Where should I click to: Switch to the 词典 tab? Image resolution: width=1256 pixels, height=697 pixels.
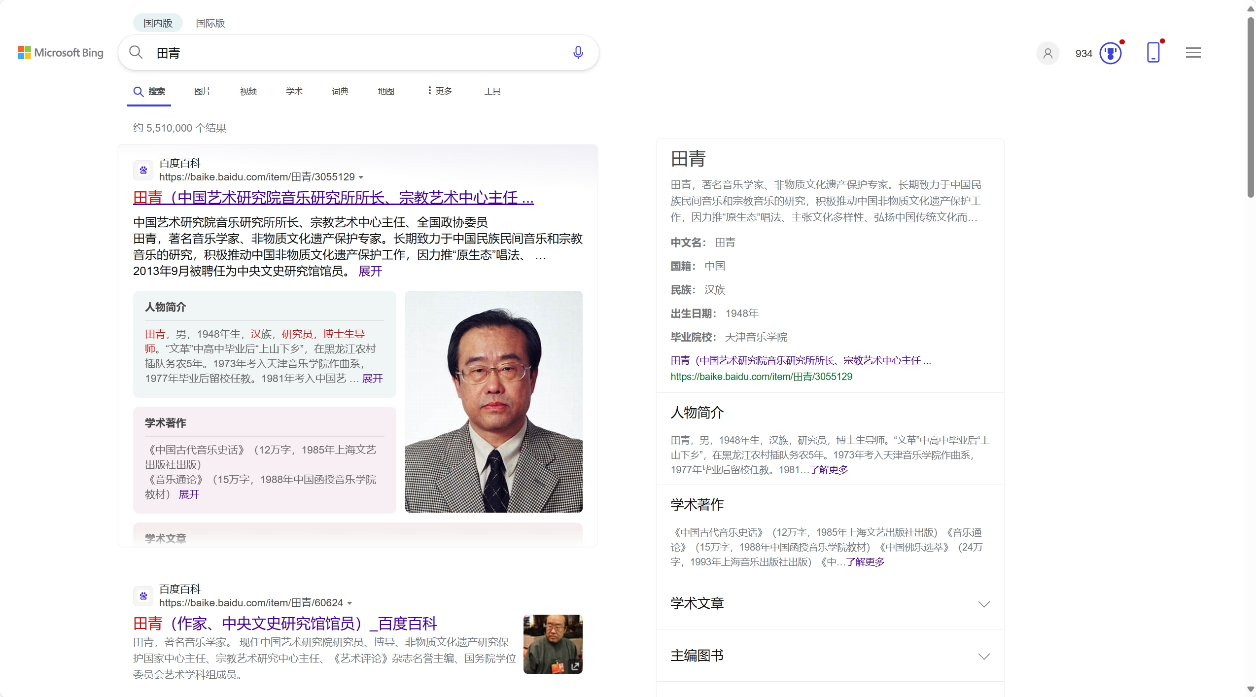(x=340, y=92)
